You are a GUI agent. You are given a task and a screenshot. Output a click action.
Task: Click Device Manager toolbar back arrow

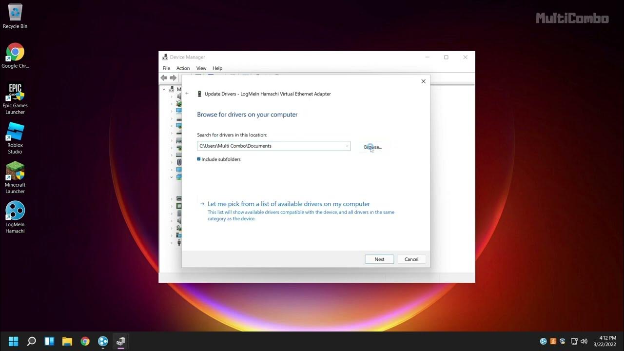(164, 78)
